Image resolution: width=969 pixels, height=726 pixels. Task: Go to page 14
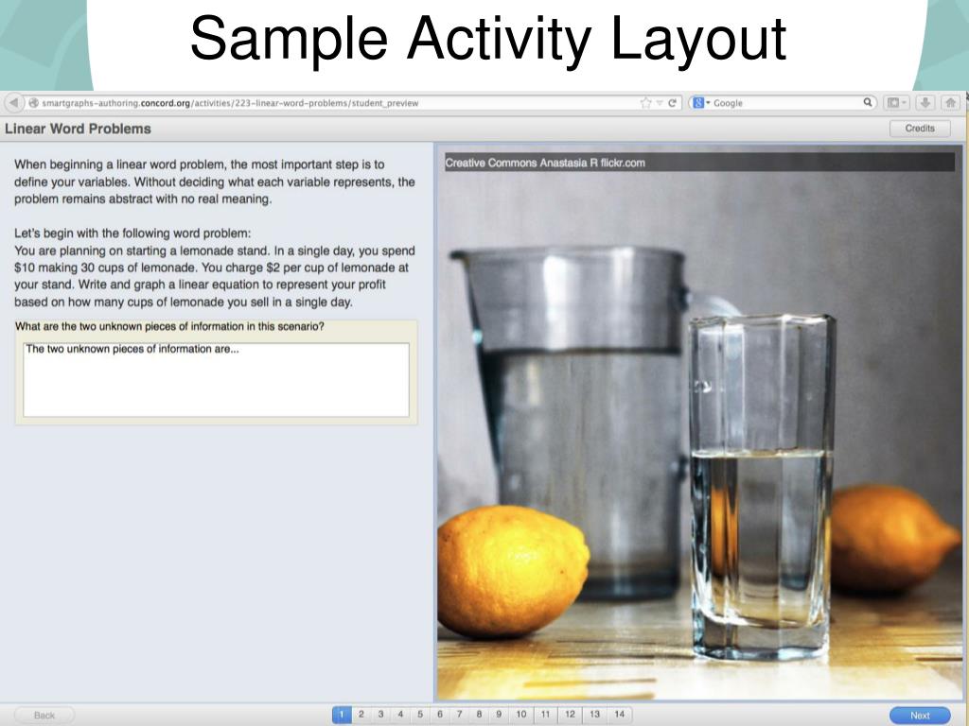[619, 715]
